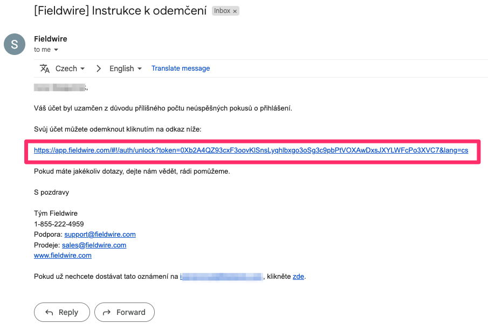Remove the Inbox label with its x icon
This screenshot has width=488, height=330.
[235, 11]
